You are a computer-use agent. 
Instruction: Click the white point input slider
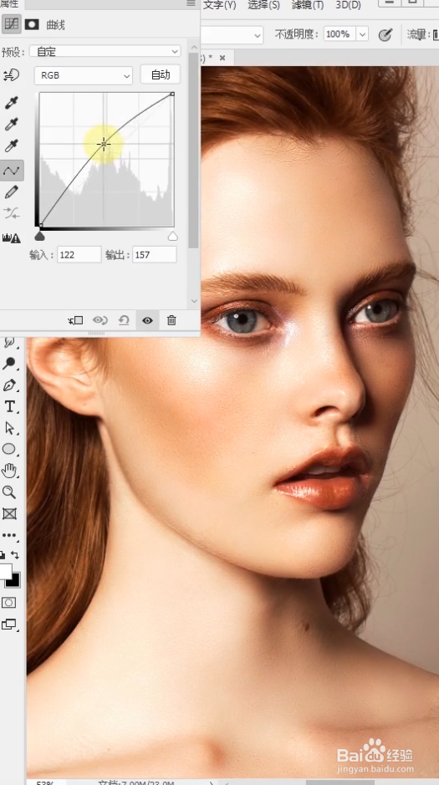(x=173, y=236)
